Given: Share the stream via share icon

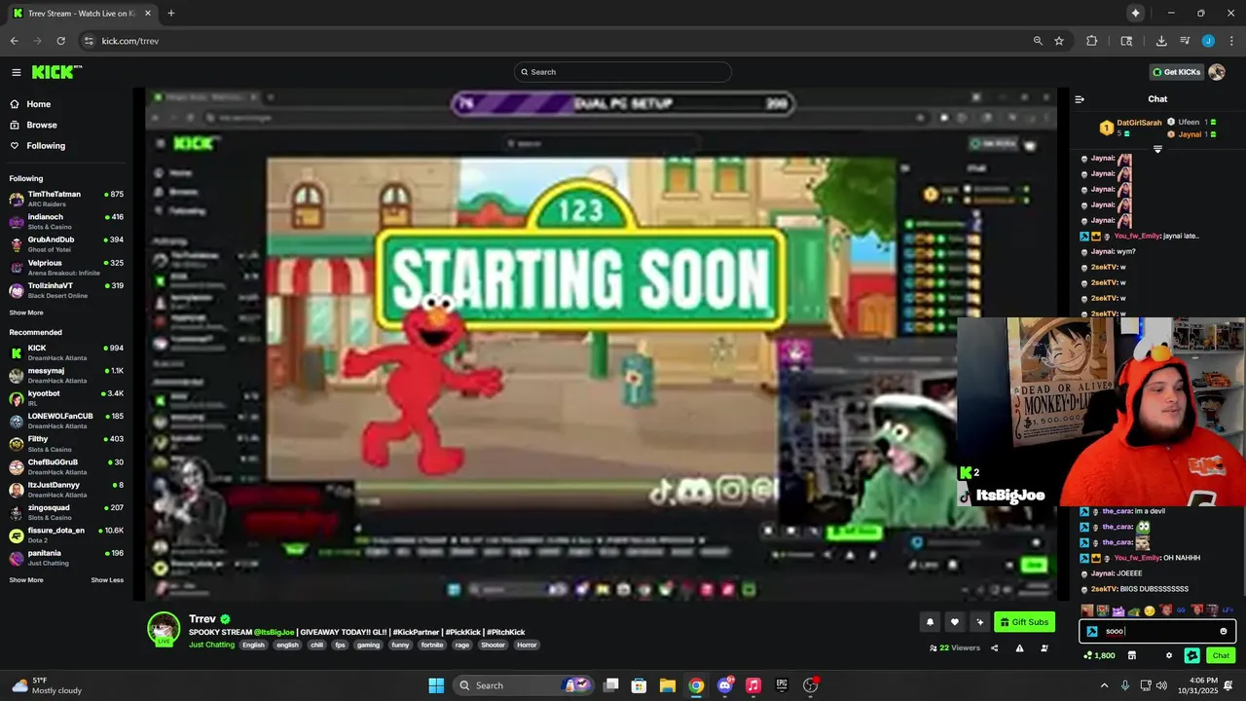Looking at the screenshot, I should tap(995, 647).
